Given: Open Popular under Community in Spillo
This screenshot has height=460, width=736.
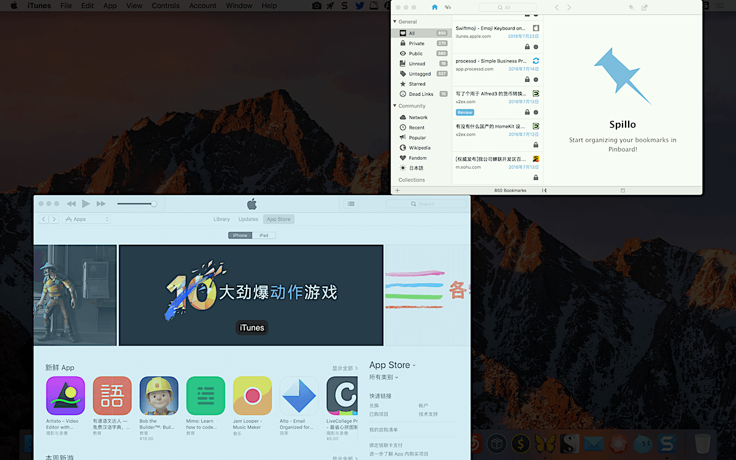Looking at the screenshot, I should 421,137.
